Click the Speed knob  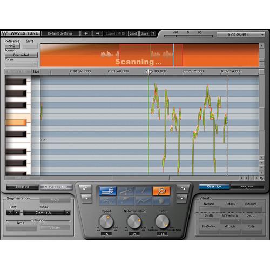106,222
